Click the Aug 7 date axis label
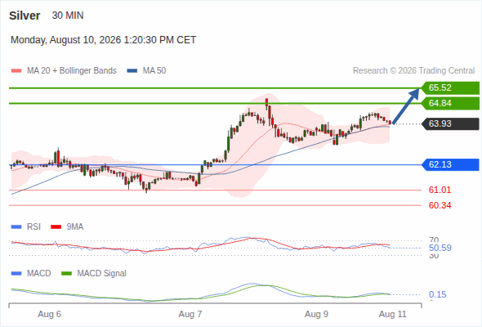Image resolution: width=482 pixels, height=327 pixels. 190,314
